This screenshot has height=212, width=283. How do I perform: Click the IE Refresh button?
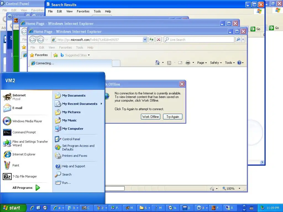(151, 39)
